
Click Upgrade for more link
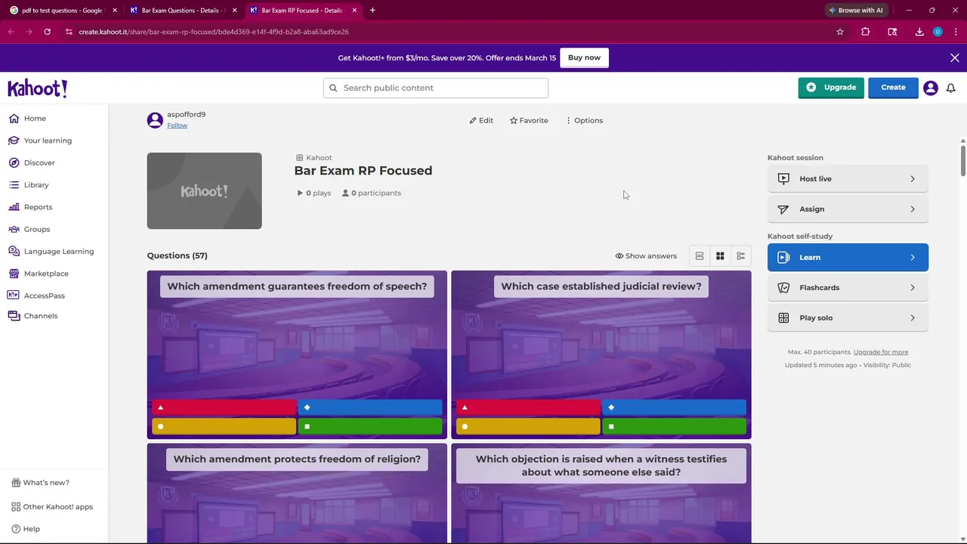pos(881,352)
